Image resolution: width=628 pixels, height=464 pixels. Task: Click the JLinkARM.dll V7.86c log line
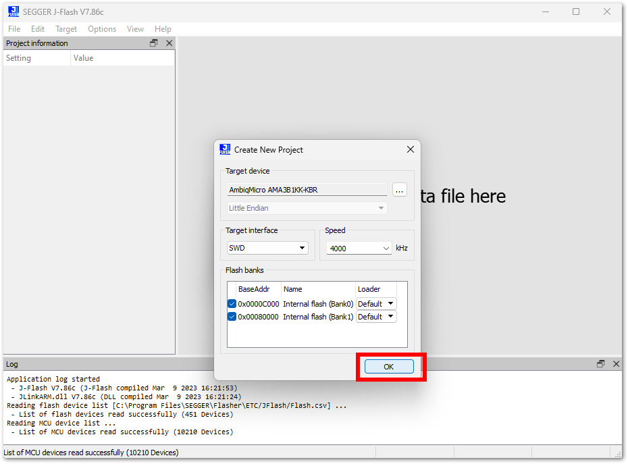click(x=126, y=396)
